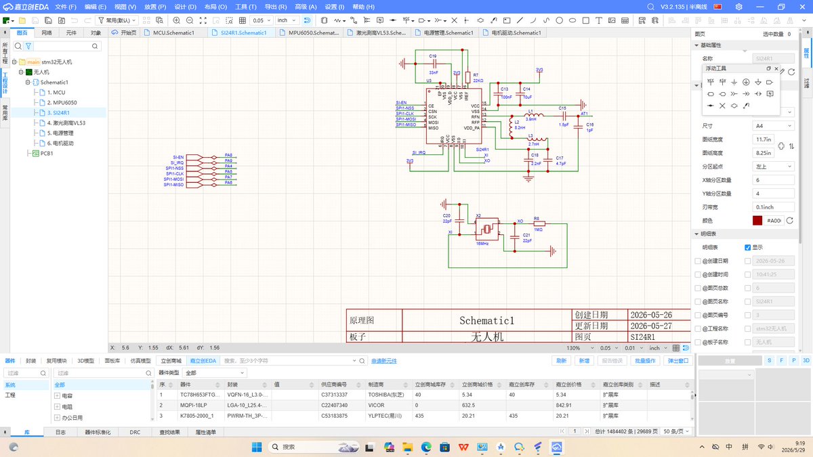Check the @图页总数 checkbox
The width and height of the screenshot is (813, 457).
[699, 288]
